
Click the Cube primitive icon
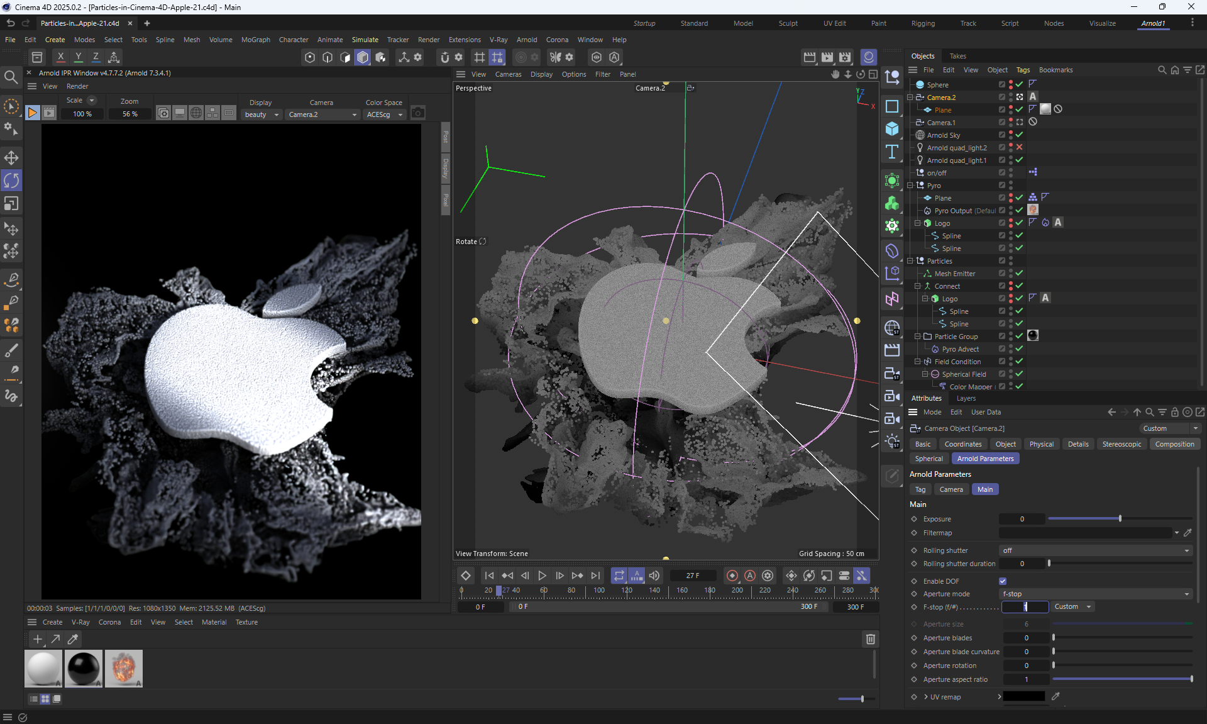coord(892,129)
